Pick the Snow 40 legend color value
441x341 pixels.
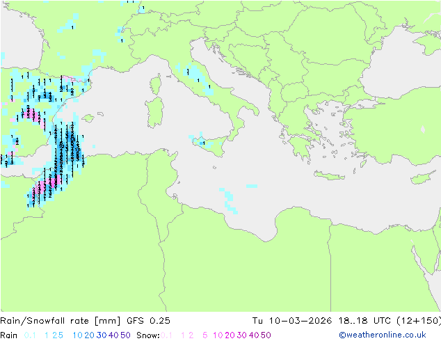click(254, 335)
